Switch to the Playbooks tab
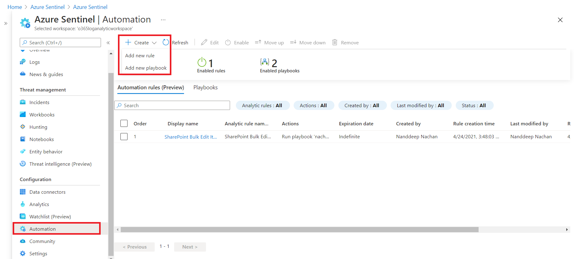Image resolution: width=574 pixels, height=259 pixels. tap(205, 87)
